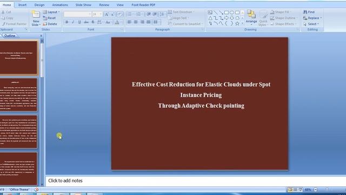Toggle Italic formatting
This screenshot has width=346, height=195.
(73, 22)
